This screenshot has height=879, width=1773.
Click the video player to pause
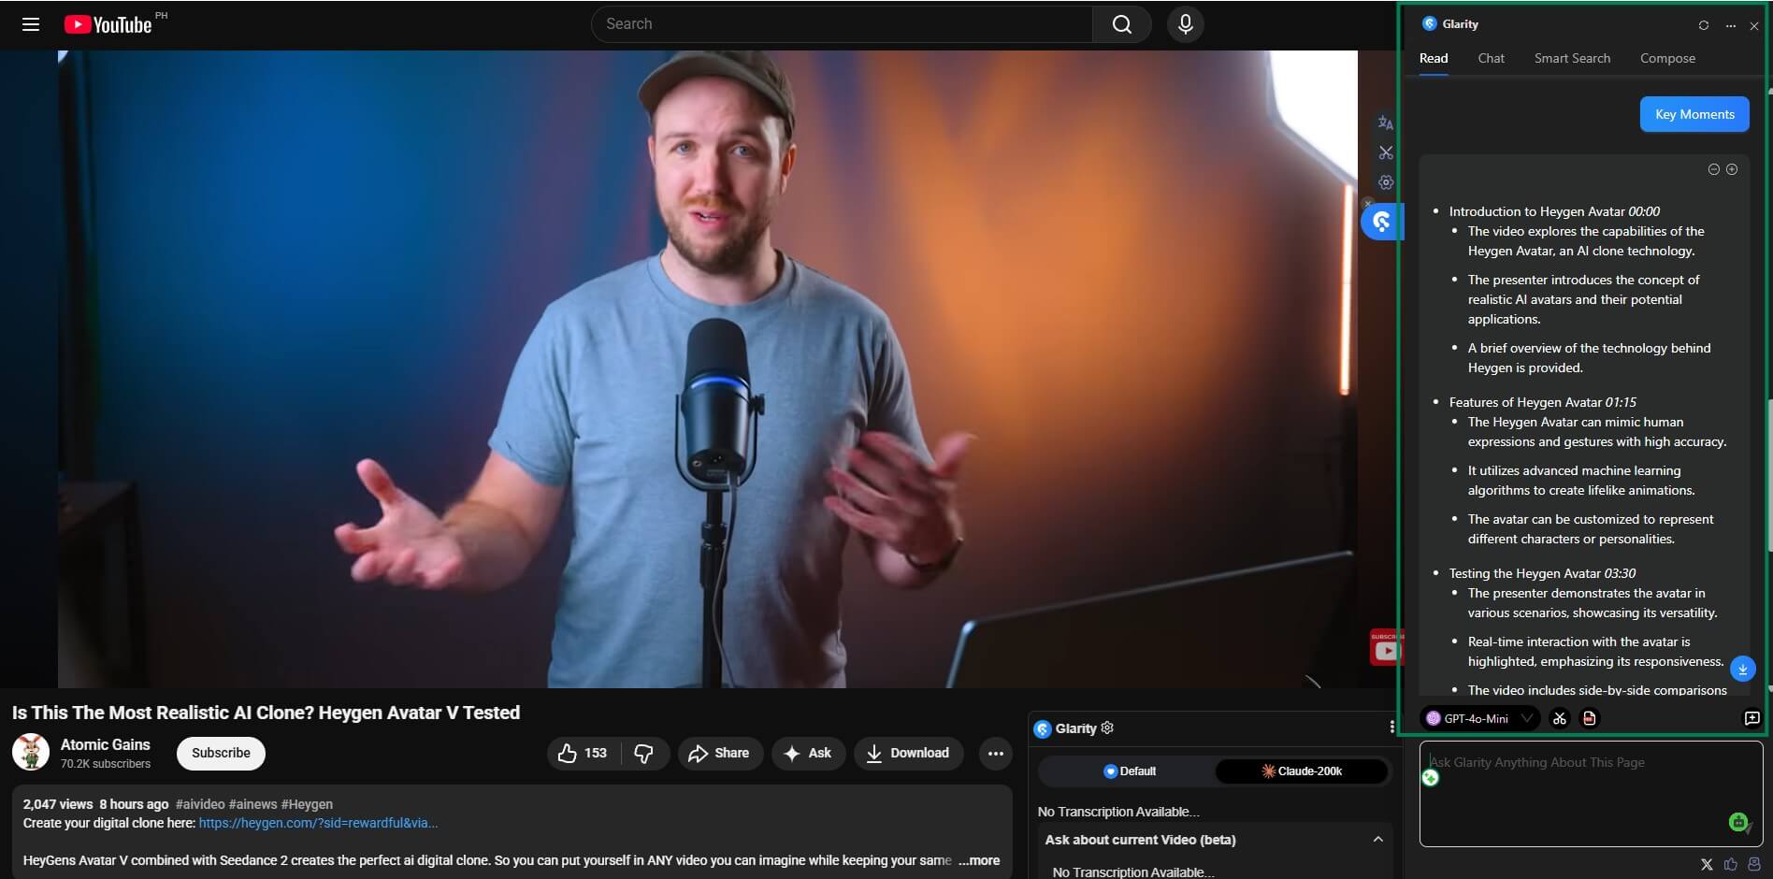pyautogui.click(x=707, y=369)
